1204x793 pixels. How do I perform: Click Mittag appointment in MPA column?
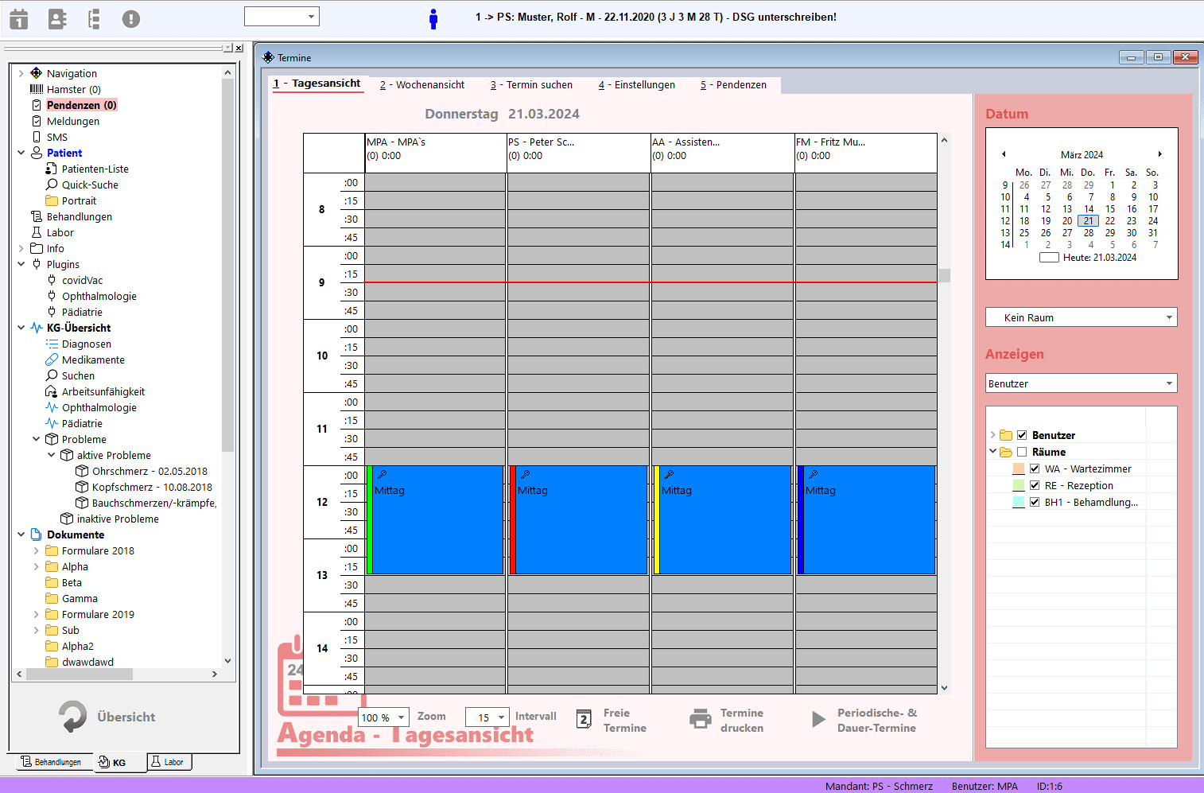[435, 520]
